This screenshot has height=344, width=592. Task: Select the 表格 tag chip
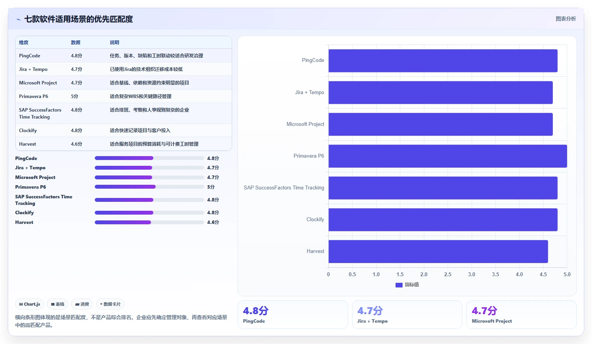click(57, 304)
